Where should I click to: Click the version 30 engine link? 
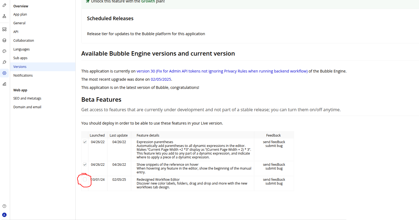tap(222, 71)
